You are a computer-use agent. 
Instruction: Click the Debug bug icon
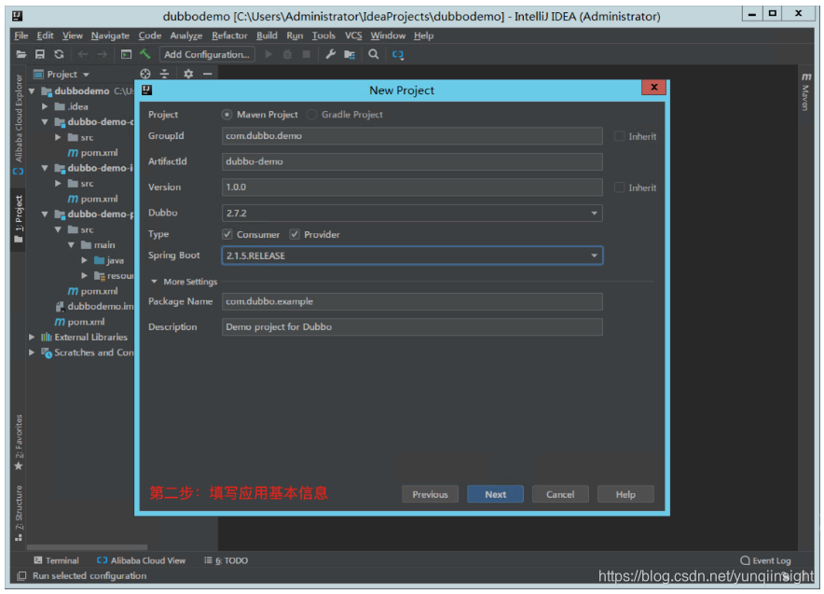287,54
